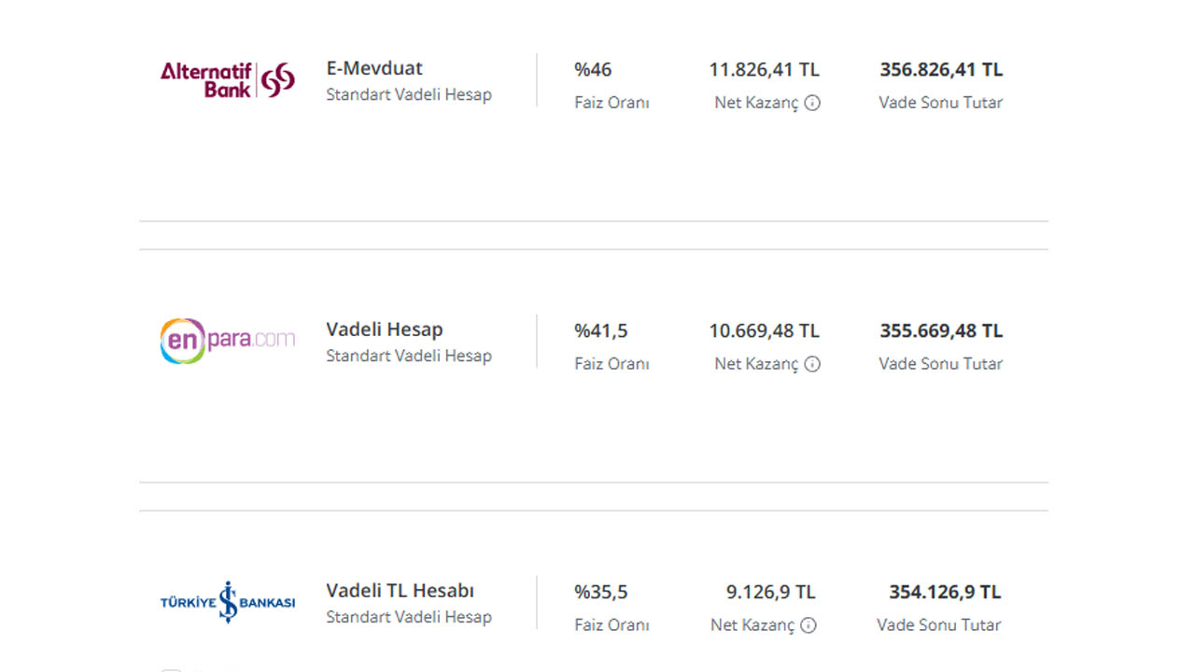The width and height of the screenshot is (1195, 672).
Task: Select the %41,5 interest rate value
Action: 601,330
